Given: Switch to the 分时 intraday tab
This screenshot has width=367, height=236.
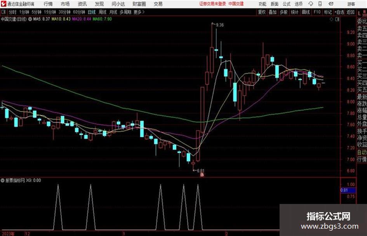Looking at the screenshot, I should pos(12,12).
